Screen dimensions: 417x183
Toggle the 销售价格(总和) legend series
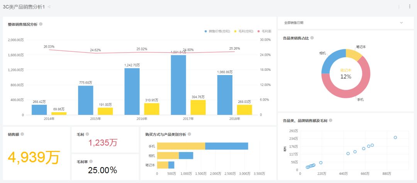click(x=217, y=31)
